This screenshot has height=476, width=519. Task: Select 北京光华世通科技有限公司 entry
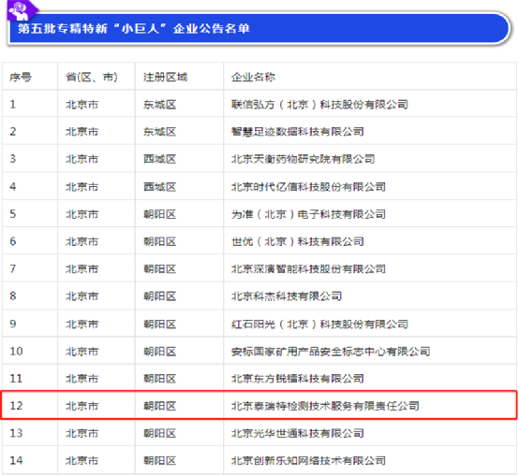(298, 433)
